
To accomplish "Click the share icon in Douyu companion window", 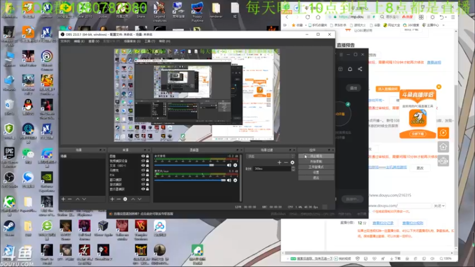I will (x=360, y=69).
